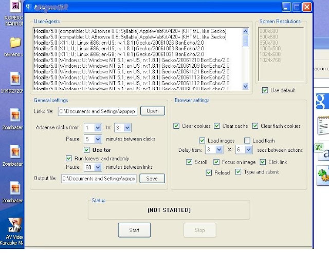Viewport: 329px width, 253px height.
Task: Turn off the Use tor checkbox
Action: coord(86,150)
